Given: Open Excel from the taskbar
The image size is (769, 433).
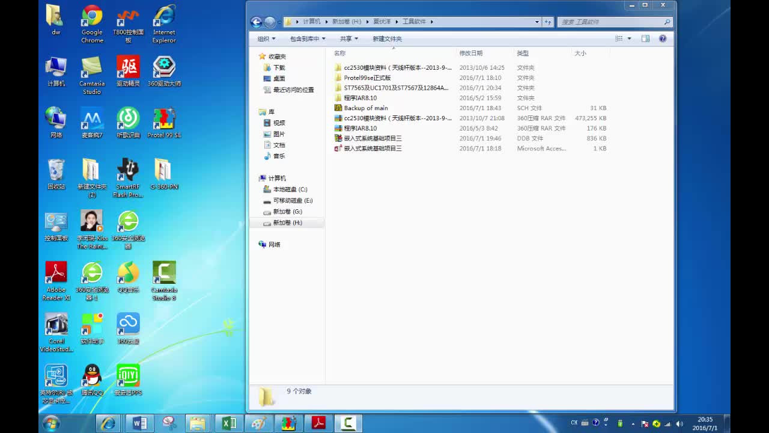Looking at the screenshot, I should tap(229, 423).
